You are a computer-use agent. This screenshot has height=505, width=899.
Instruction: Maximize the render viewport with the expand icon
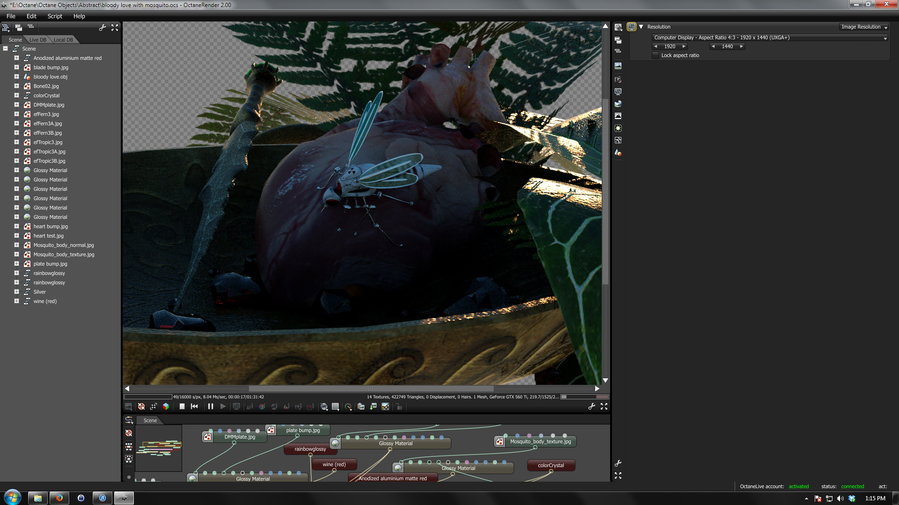pos(604,407)
